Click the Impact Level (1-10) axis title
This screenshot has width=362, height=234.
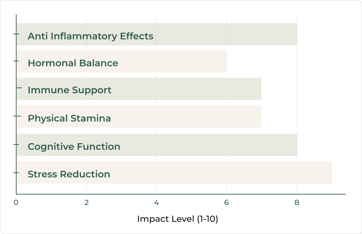point(178,219)
